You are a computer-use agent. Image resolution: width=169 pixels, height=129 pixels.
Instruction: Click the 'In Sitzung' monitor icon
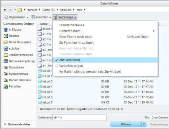6,30
